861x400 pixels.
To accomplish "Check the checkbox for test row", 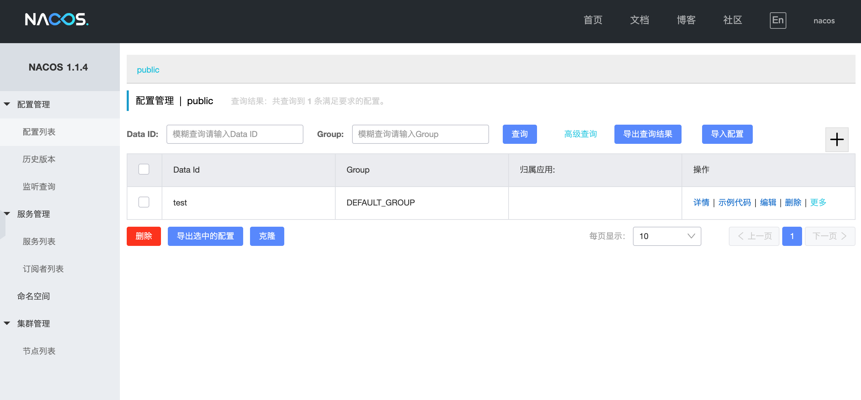I will [144, 202].
